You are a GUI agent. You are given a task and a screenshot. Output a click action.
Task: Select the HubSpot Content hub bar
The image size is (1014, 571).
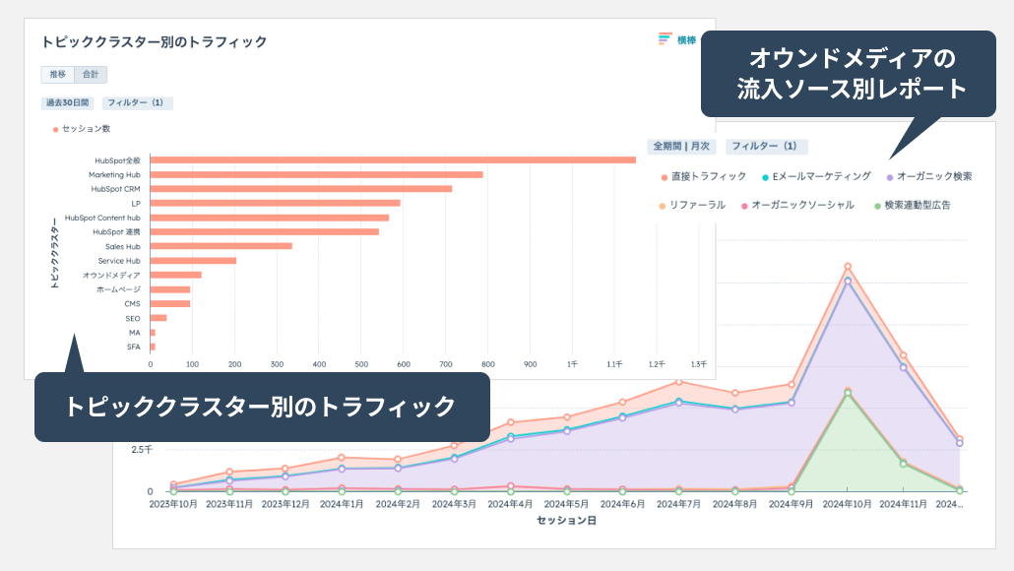pos(270,218)
